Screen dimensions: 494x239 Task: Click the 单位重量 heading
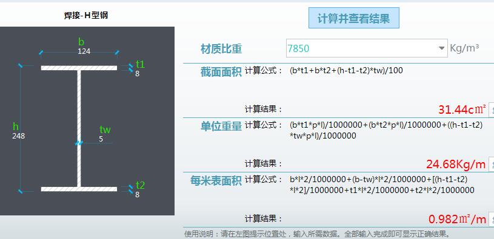pyautogui.click(x=221, y=126)
